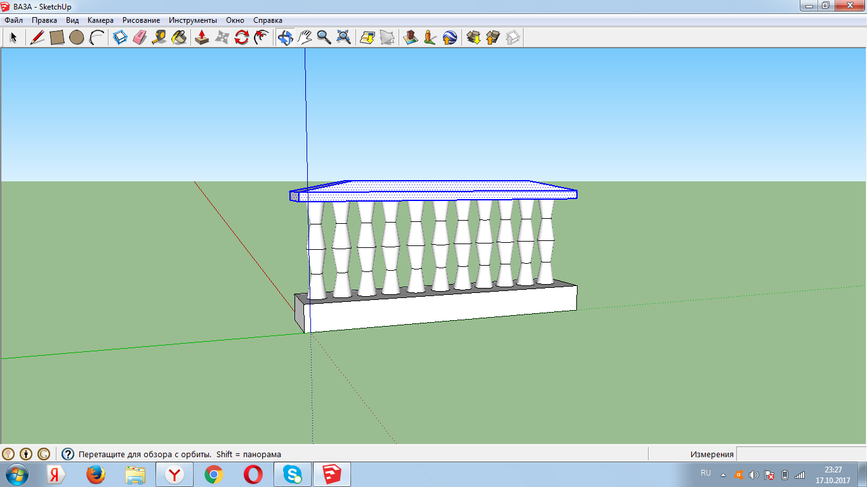Select the Arc tool

[x=96, y=38]
